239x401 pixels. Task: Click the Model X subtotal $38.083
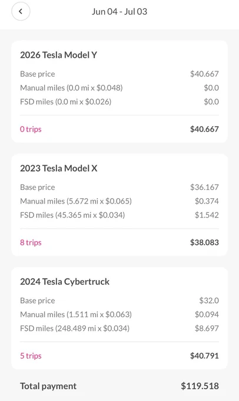tap(204, 242)
